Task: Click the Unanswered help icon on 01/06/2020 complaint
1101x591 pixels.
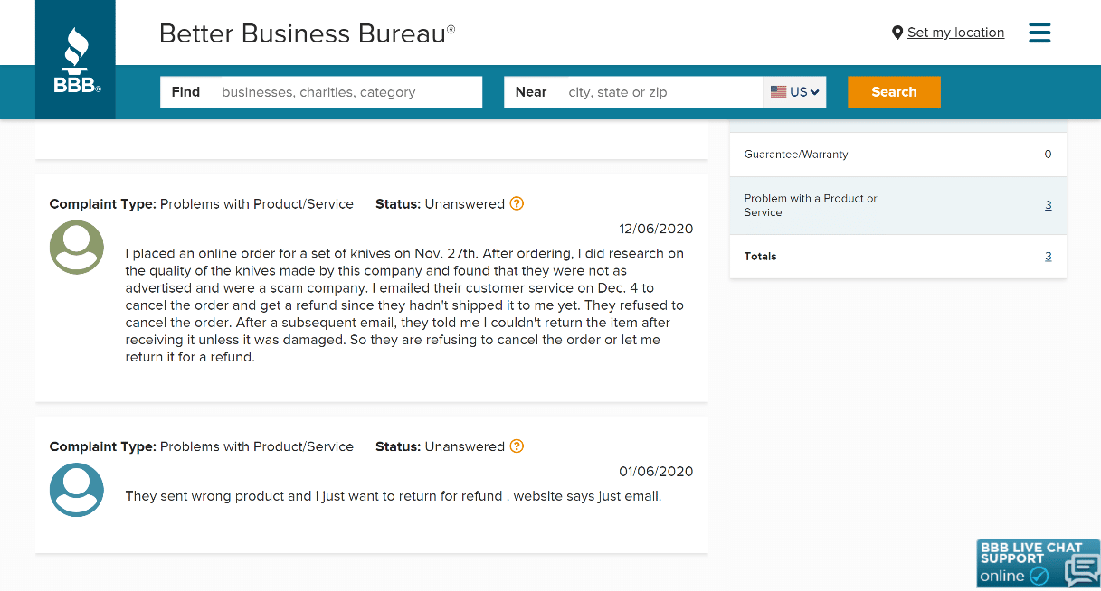Action: coord(517,446)
